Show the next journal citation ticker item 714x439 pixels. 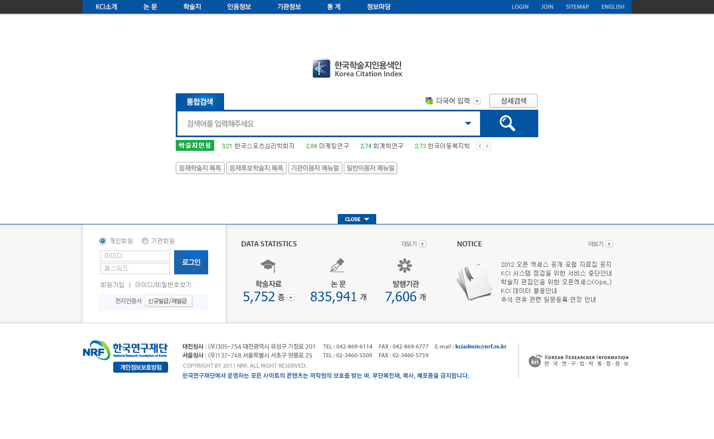tap(487, 146)
